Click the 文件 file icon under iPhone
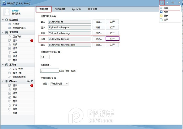Image resolution: width=183 pixels, height=129 pixels. [10, 105]
